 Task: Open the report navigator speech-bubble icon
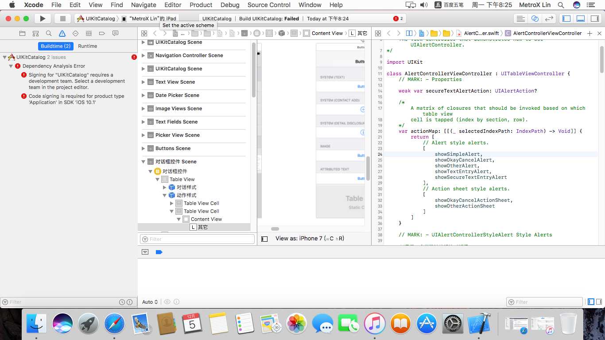(115, 34)
